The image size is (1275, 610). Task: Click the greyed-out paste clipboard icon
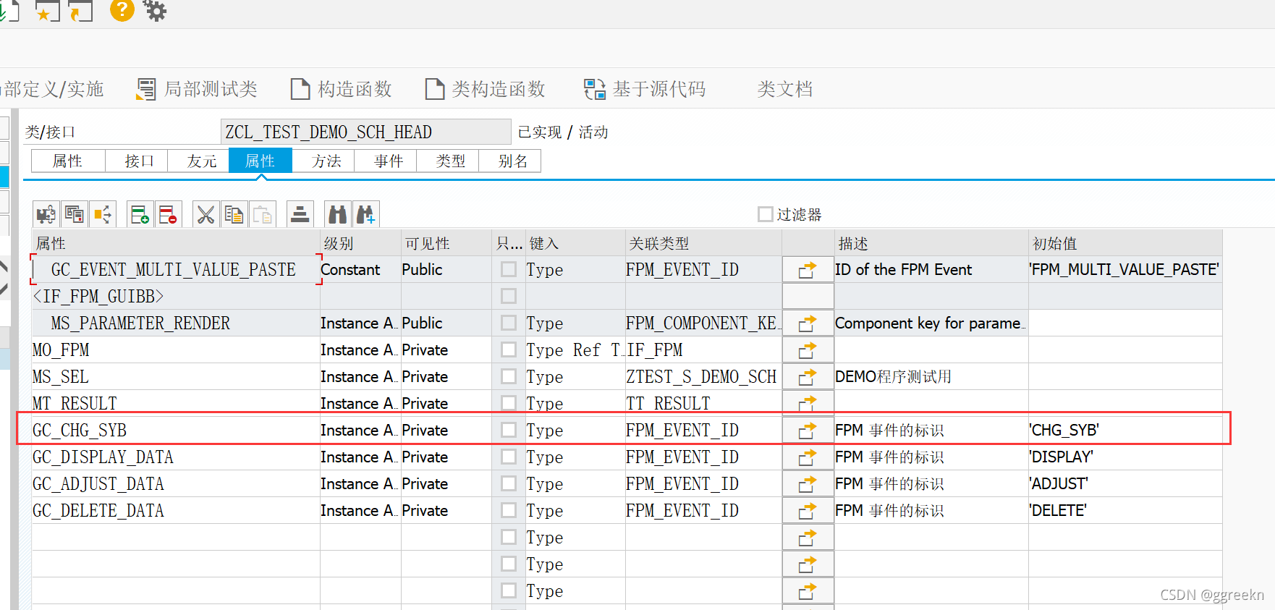click(x=262, y=214)
